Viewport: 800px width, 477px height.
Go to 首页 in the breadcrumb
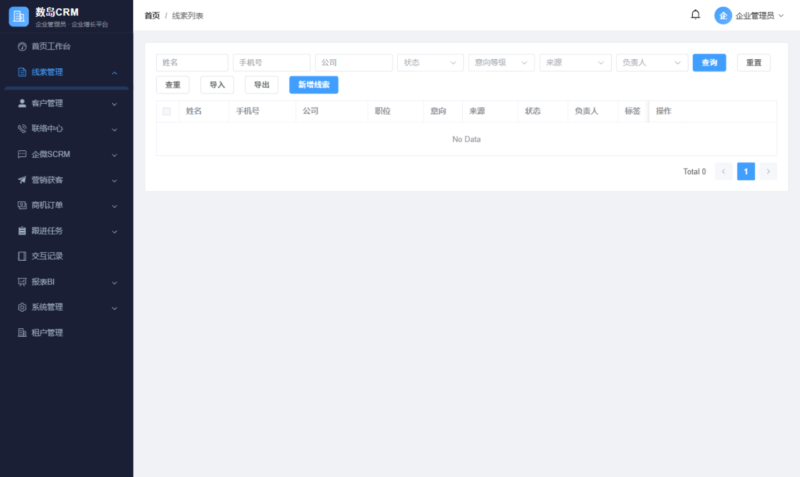(x=152, y=16)
